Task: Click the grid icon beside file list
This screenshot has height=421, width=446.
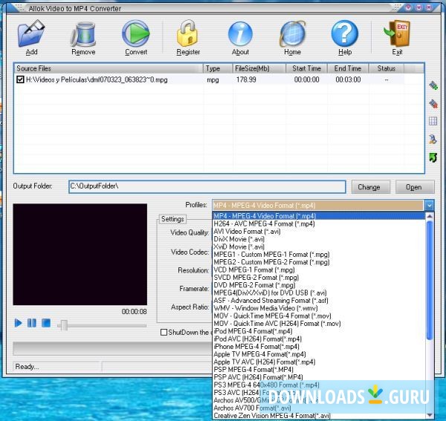Action: (x=433, y=121)
